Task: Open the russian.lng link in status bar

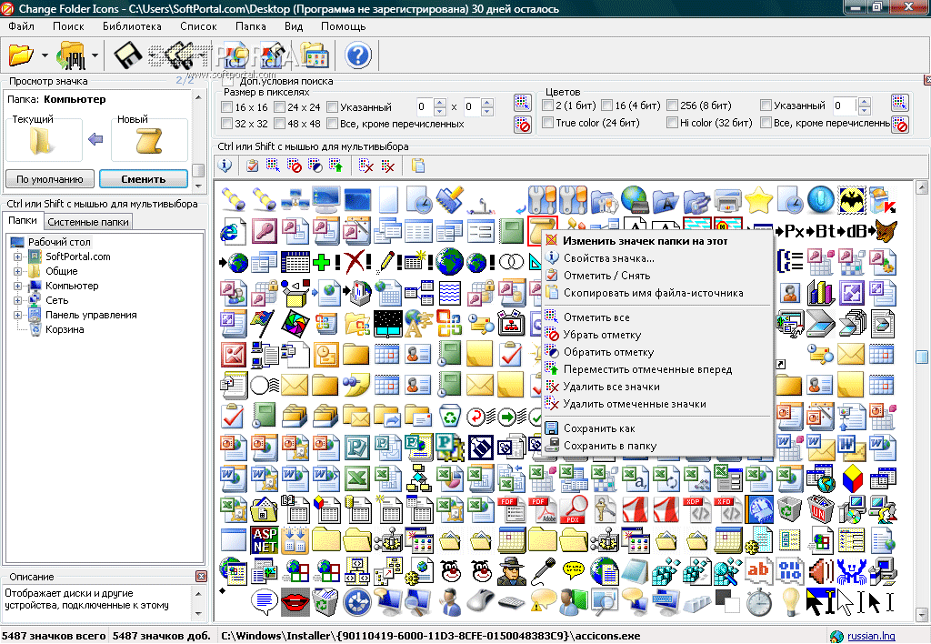Action: click(870, 637)
